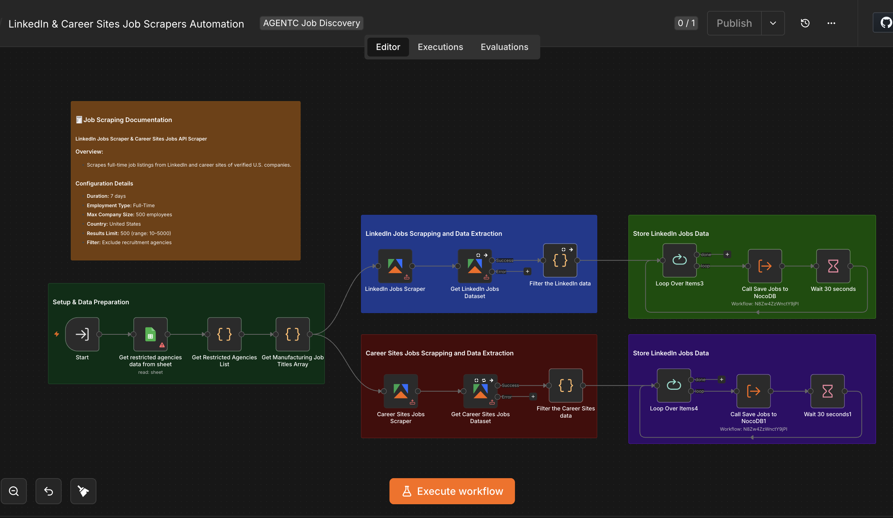
Task: Select Filter the Career Sites data node
Action: click(566, 385)
